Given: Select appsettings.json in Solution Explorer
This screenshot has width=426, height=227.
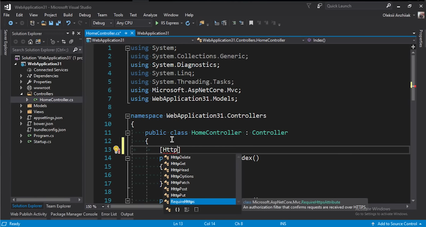Looking at the screenshot, I should [x=48, y=118].
